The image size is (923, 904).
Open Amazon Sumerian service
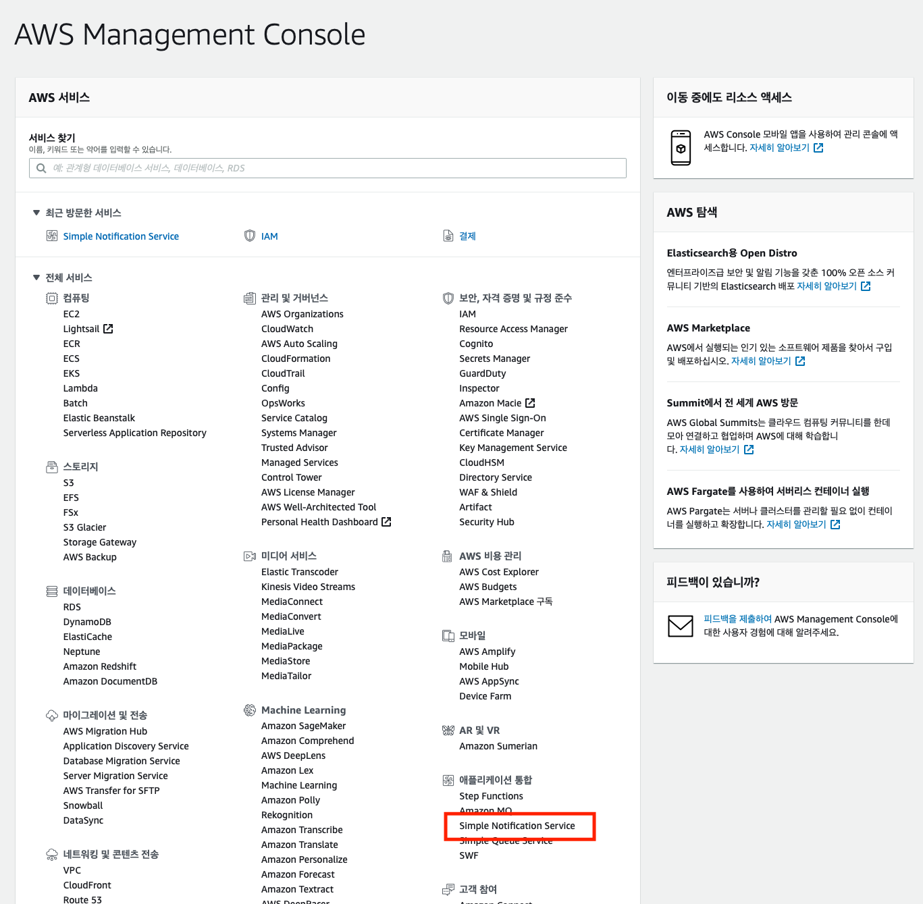[498, 746]
